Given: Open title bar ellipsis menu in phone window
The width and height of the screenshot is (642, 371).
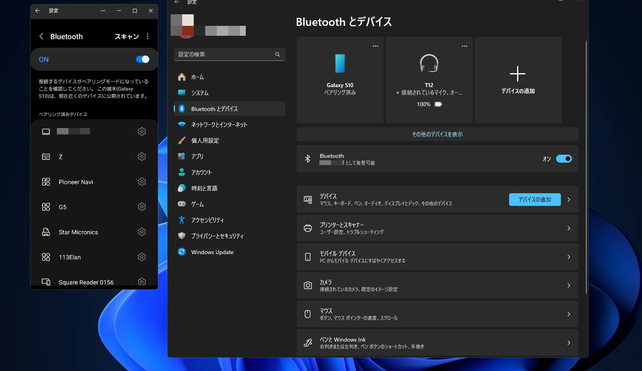Looking at the screenshot, I should (x=103, y=11).
